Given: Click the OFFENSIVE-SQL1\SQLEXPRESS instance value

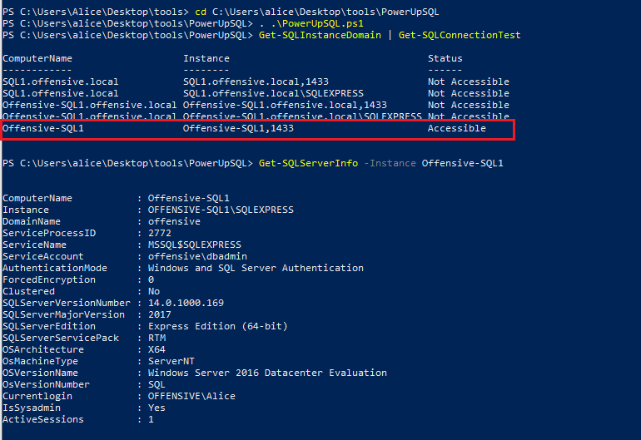Looking at the screenshot, I should (221, 210).
